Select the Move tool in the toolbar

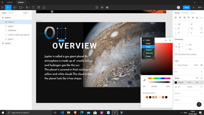[x=8, y=8]
